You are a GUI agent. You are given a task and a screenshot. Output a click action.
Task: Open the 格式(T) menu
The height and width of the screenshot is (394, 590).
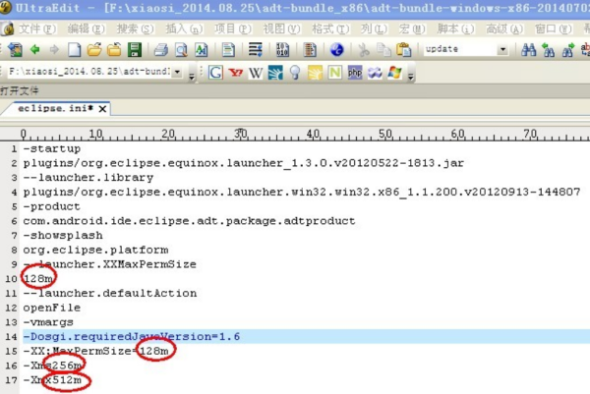(330, 28)
